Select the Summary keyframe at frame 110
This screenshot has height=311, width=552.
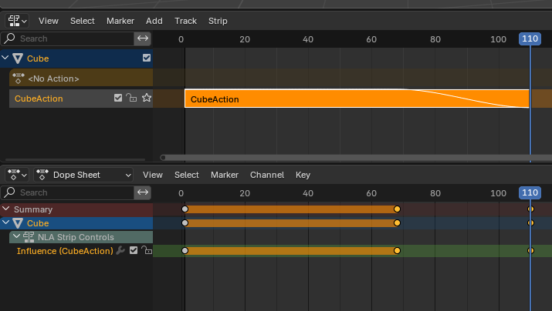pos(530,209)
